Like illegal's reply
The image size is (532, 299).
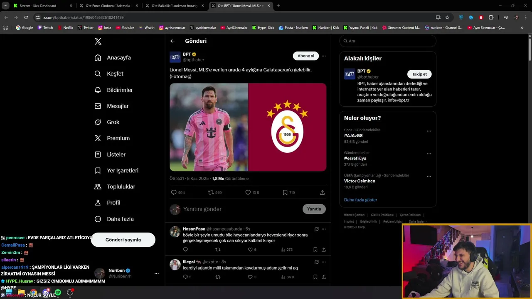(250, 277)
